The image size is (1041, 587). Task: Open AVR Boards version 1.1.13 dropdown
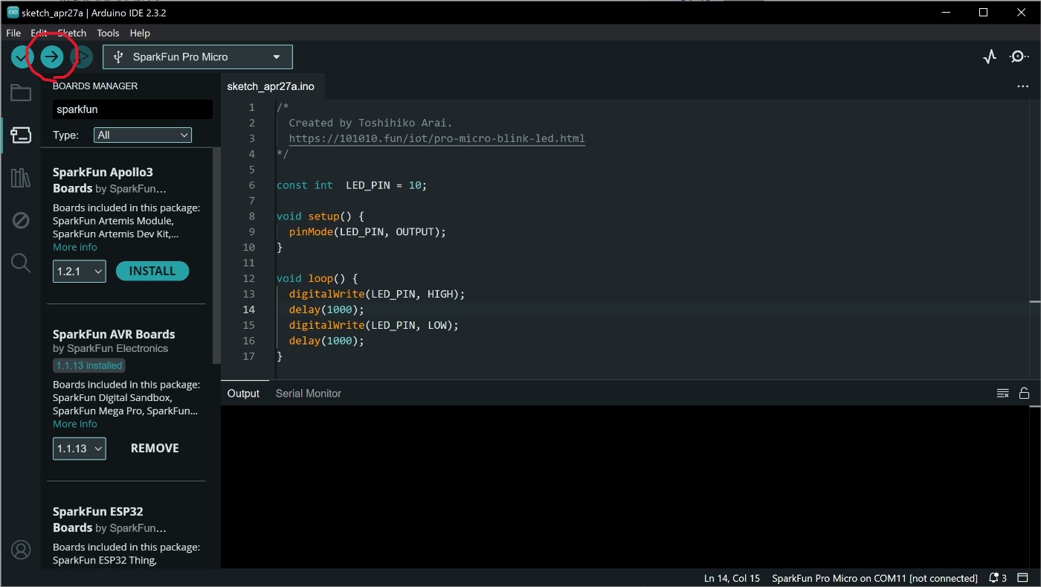point(80,449)
